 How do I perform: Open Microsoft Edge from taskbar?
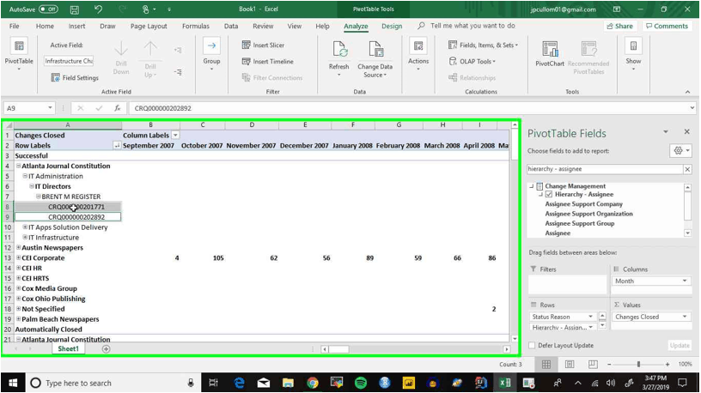pyautogui.click(x=240, y=383)
